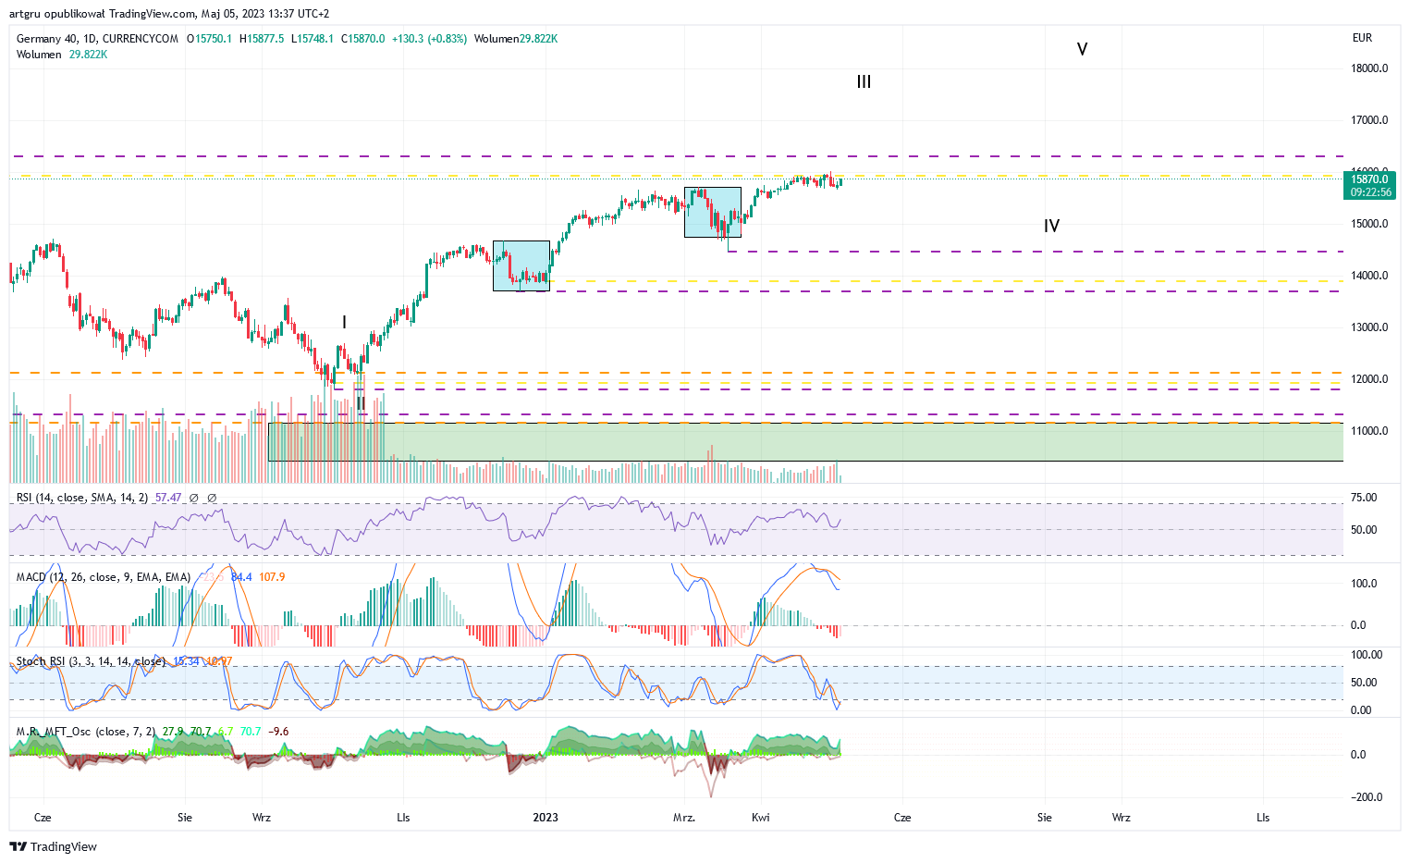Image resolution: width=1410 pixels, height=863 pixels.
Task: Click the published-by header text
Action: (169, 14)
